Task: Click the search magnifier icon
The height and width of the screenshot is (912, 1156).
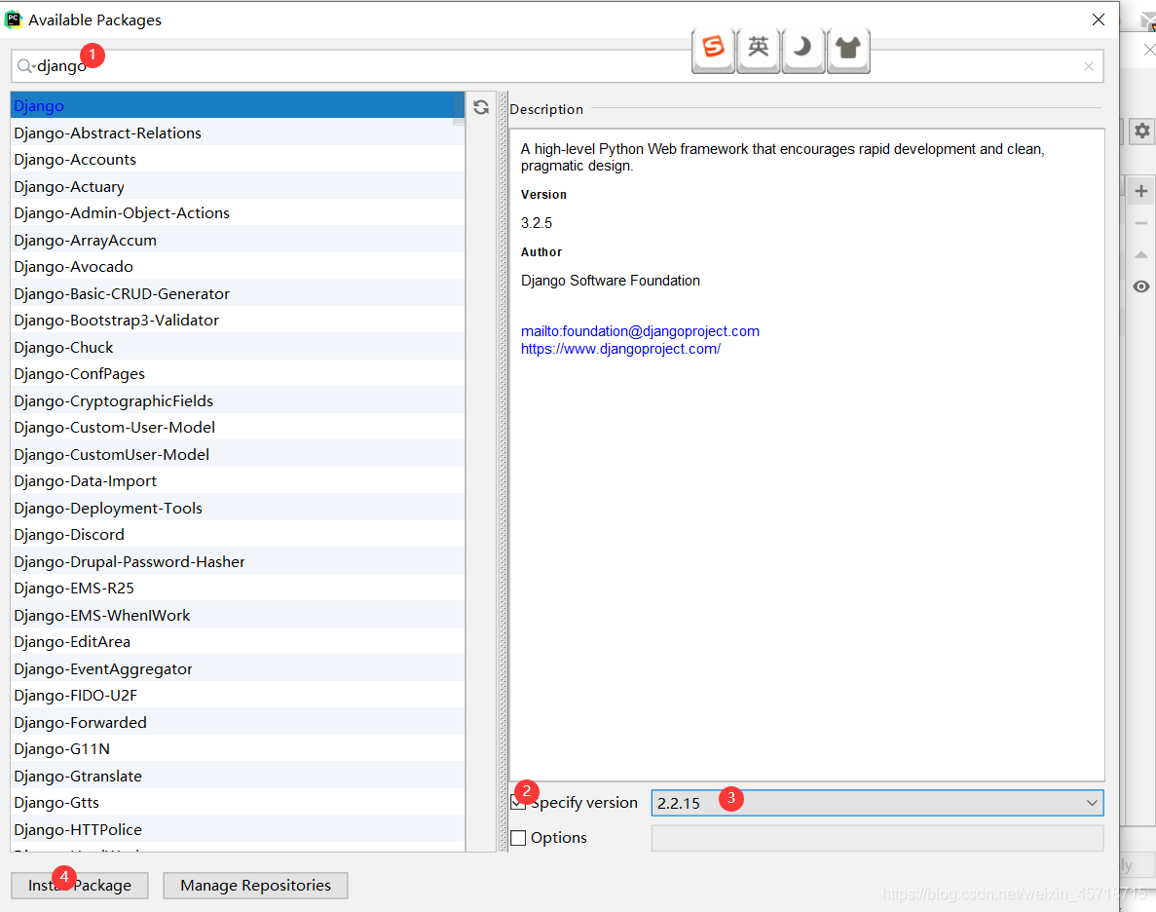Action: click(25, 66)
